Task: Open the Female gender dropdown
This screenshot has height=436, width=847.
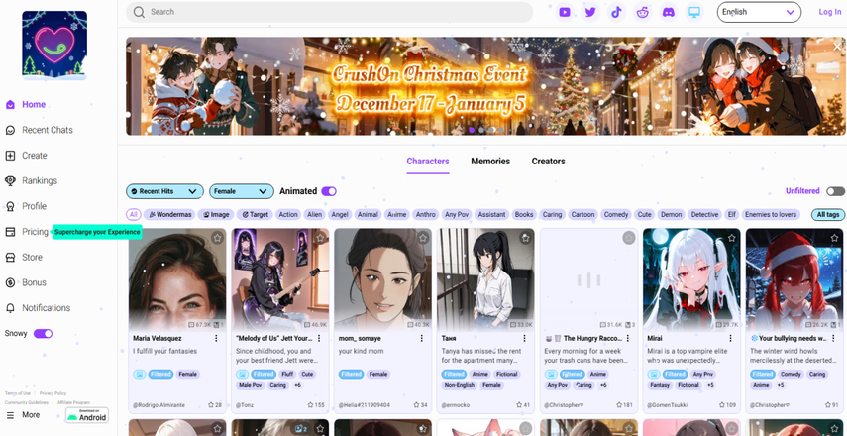Action: coord(242,191)
